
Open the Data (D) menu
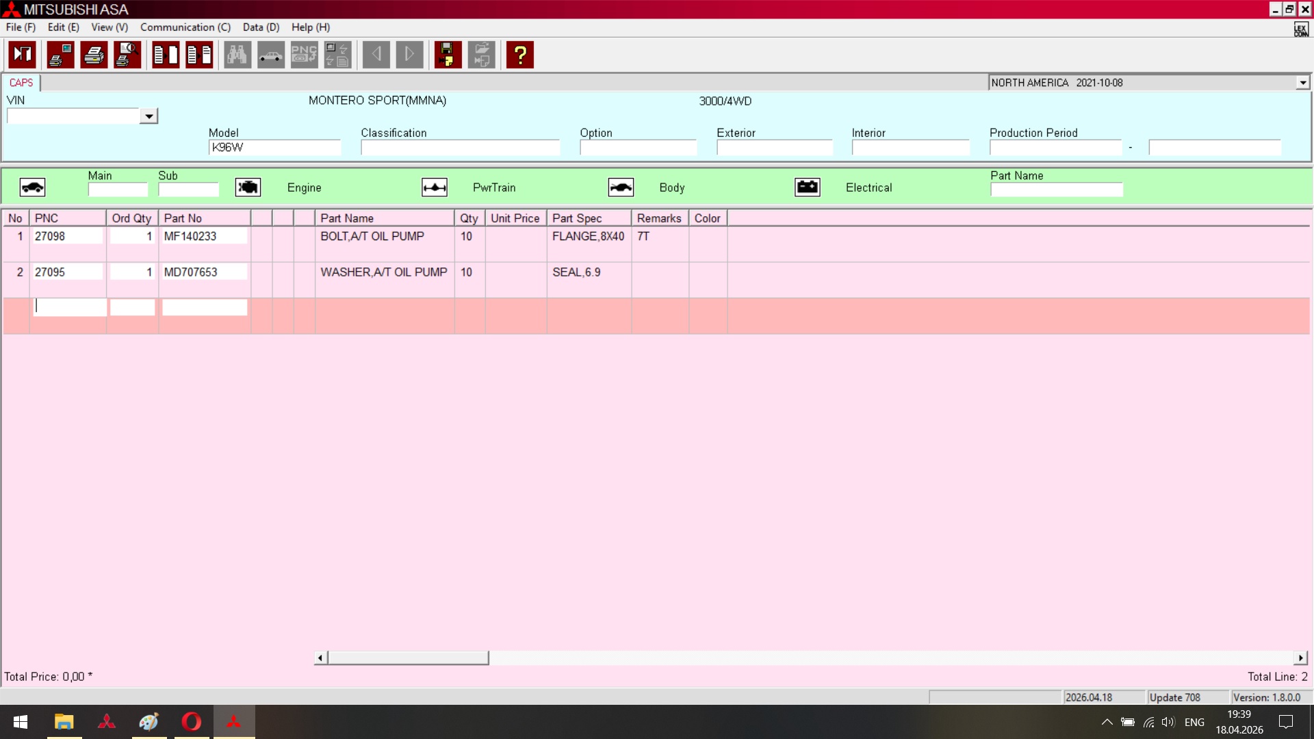(x=261, y=27)
